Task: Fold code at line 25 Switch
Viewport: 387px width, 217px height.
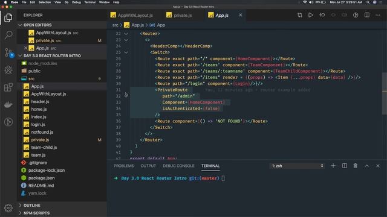Action: 126,52
